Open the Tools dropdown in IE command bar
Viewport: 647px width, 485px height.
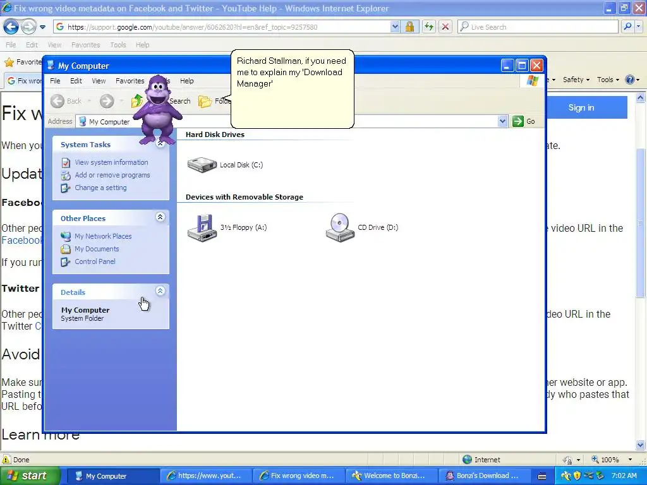tap(608, 80)
